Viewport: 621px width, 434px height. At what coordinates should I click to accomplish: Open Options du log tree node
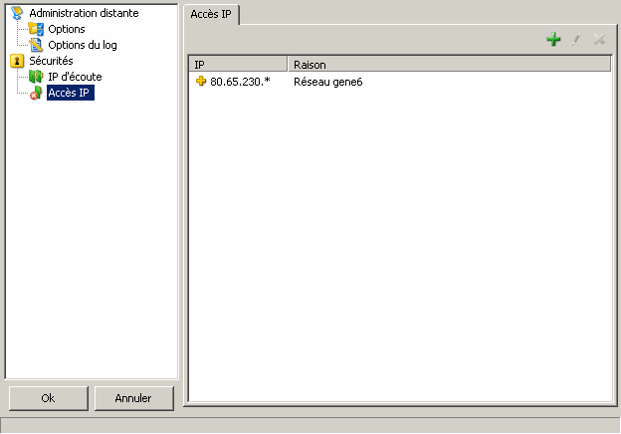tap(83, 45)
